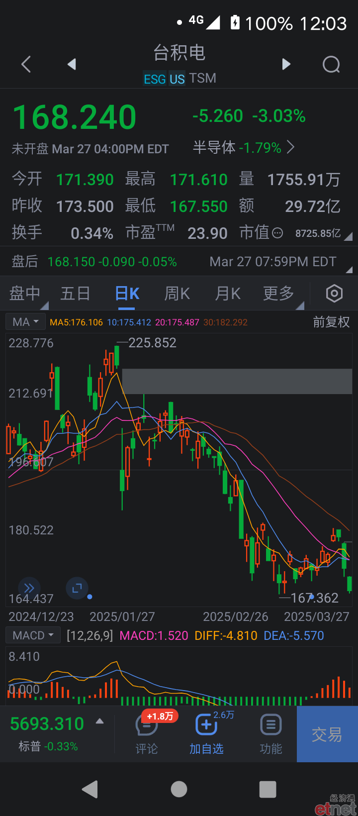The height and width of the screenshot is (816, 358).
Task: Tap Android back navigation button
Action: tap(90, 789)
